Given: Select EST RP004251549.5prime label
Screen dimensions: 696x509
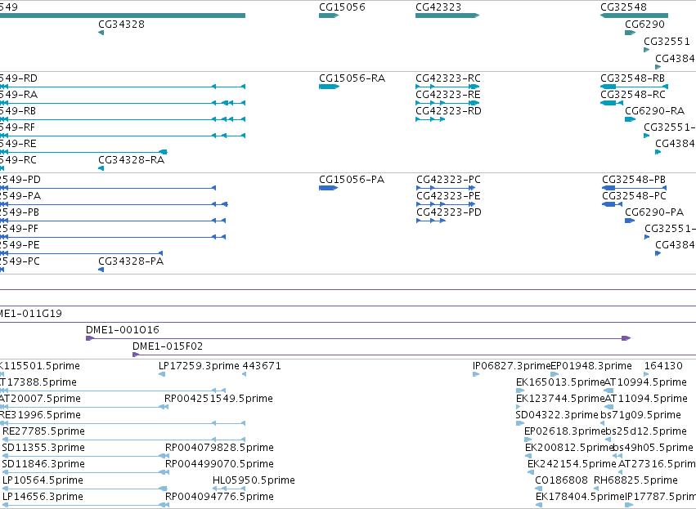Looking at the screenshot, I should tap(218, 399).
